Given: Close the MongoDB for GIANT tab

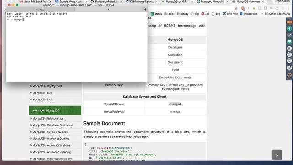Looking at the screenshot, I should 192,1.
